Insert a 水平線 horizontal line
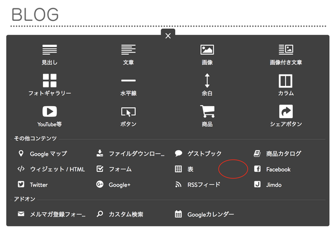Image resolution: width=333 pixels, height=230 pixels. point(128,85)
